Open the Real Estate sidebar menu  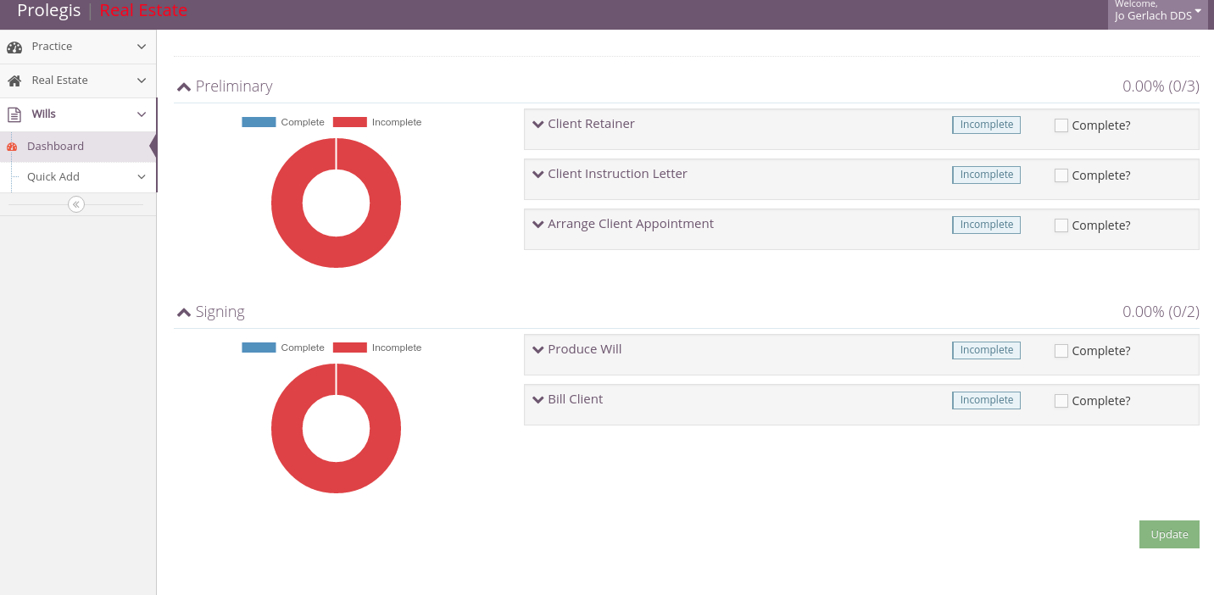click(78, 81)
